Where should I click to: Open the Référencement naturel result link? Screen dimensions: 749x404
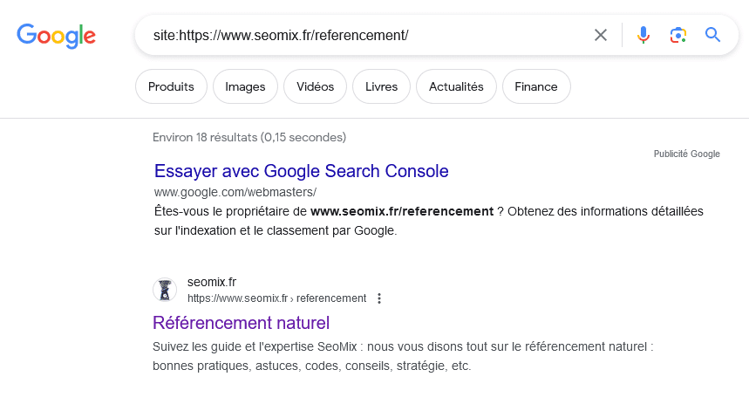pyautogui.click(x=241, y=323)
